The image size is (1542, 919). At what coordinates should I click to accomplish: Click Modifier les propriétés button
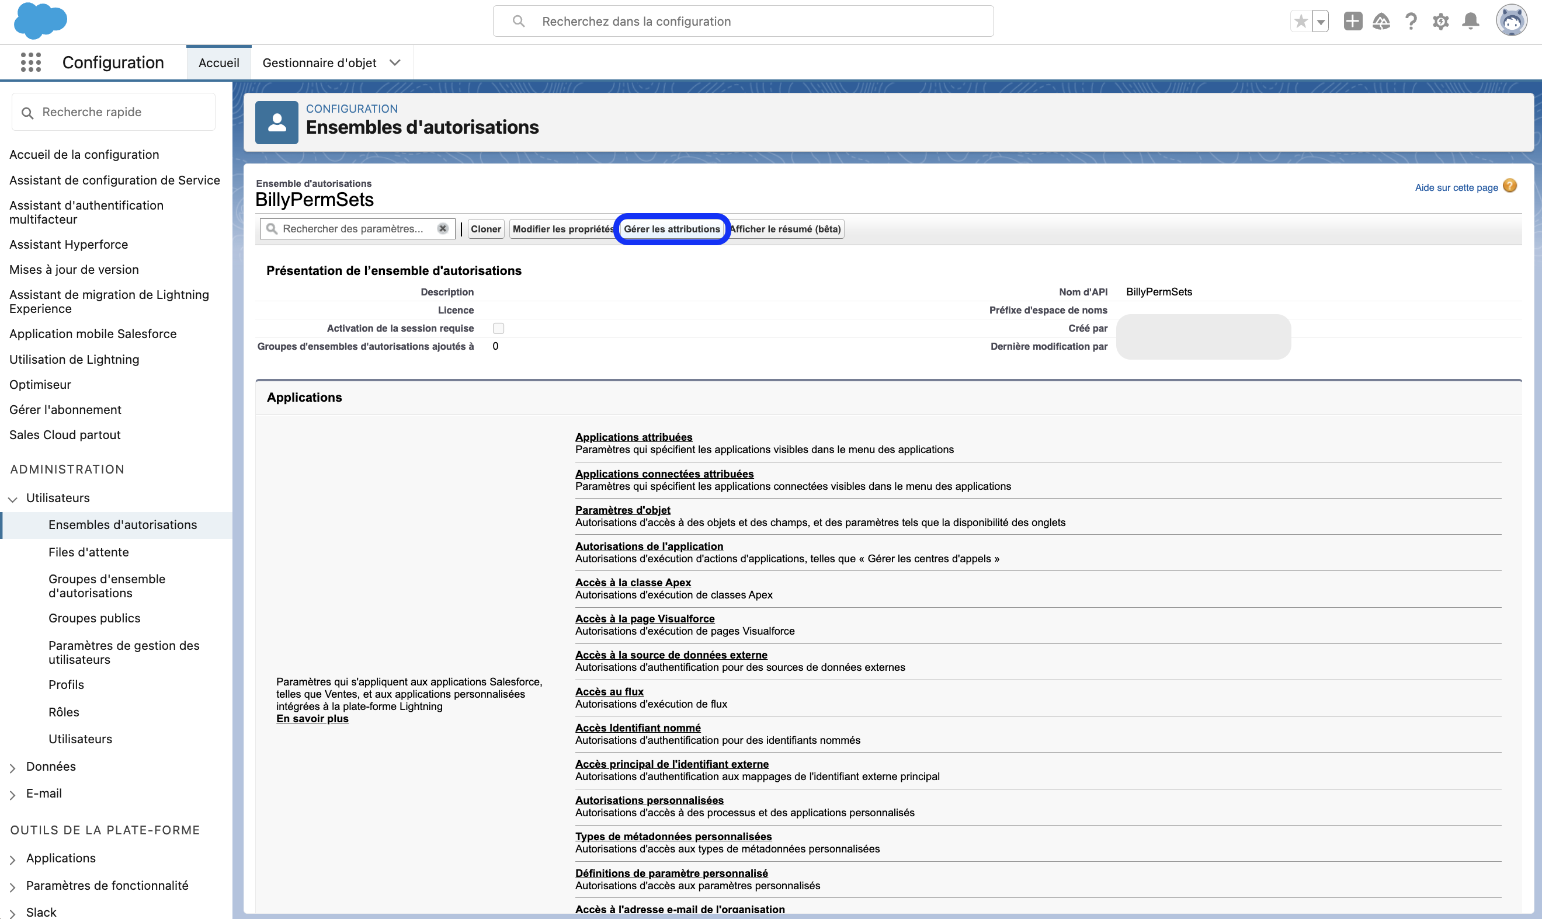pyautogui.click(x=562, y=229)
